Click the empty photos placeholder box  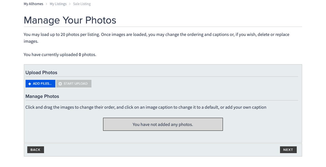[163, 124]
